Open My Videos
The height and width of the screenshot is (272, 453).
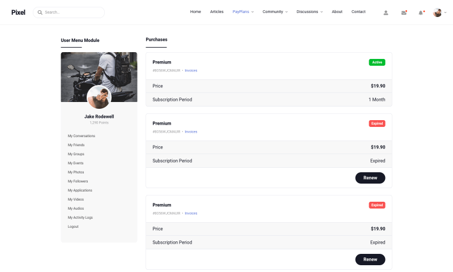(x=76, y=199)
